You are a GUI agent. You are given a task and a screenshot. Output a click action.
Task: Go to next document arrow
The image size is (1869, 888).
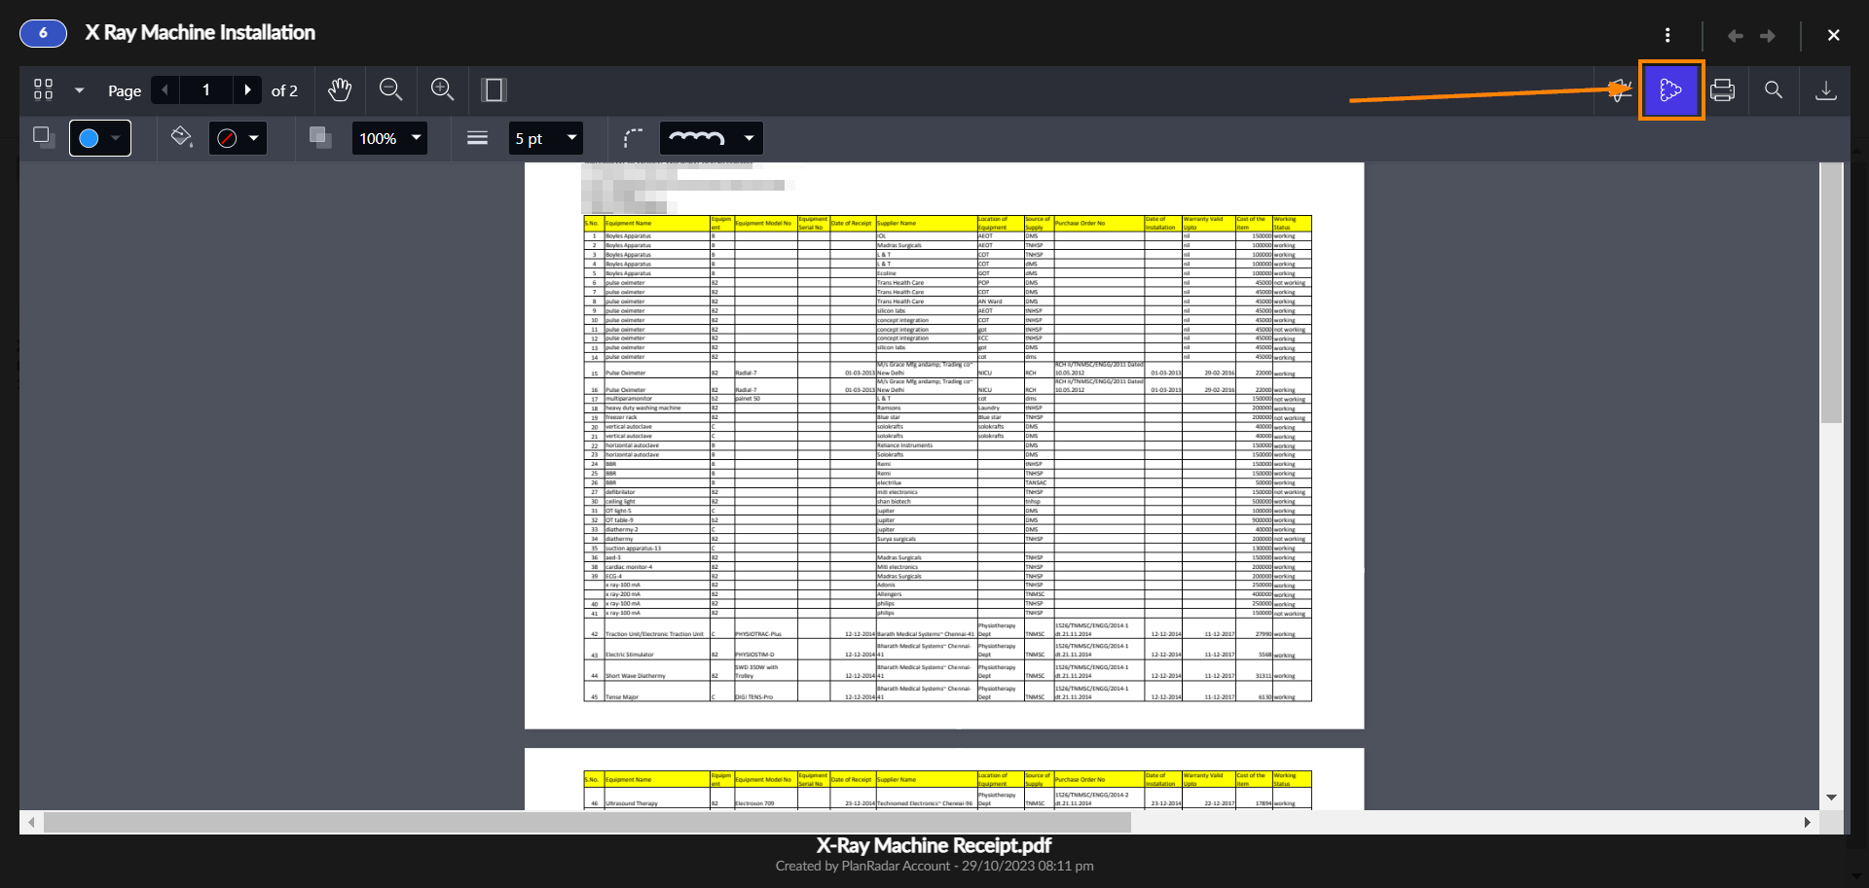(1768, 36)
